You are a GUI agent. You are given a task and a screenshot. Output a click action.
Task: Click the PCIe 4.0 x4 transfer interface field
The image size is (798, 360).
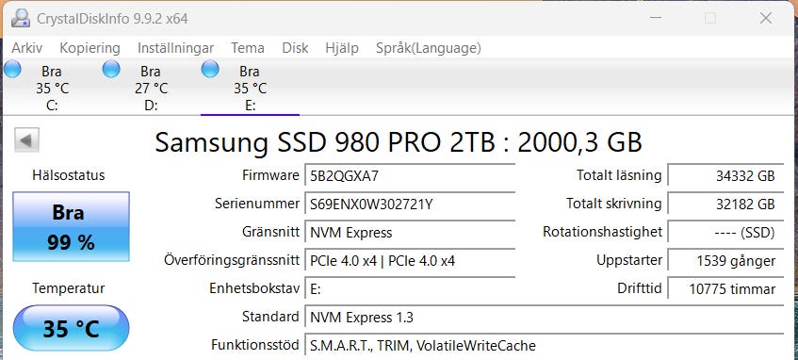coord(410,261)
